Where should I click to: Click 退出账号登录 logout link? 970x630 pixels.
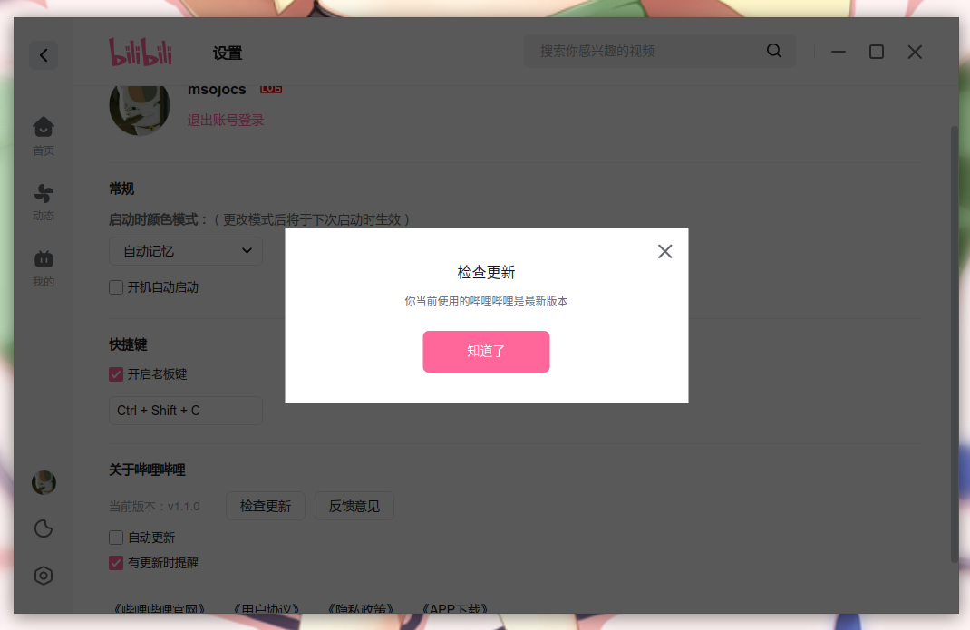coord(226,120)
